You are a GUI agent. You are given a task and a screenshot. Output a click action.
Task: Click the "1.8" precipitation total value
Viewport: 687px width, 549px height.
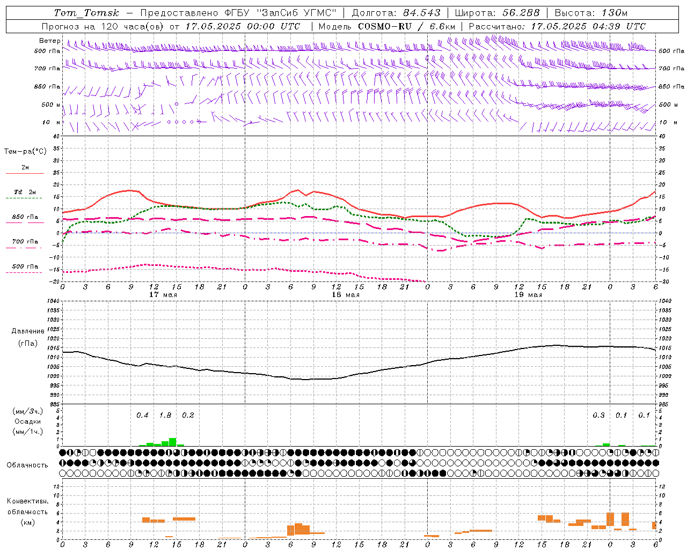(165, 416)
